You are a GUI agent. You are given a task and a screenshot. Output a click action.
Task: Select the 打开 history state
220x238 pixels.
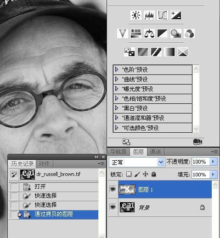tap(58, 187)
